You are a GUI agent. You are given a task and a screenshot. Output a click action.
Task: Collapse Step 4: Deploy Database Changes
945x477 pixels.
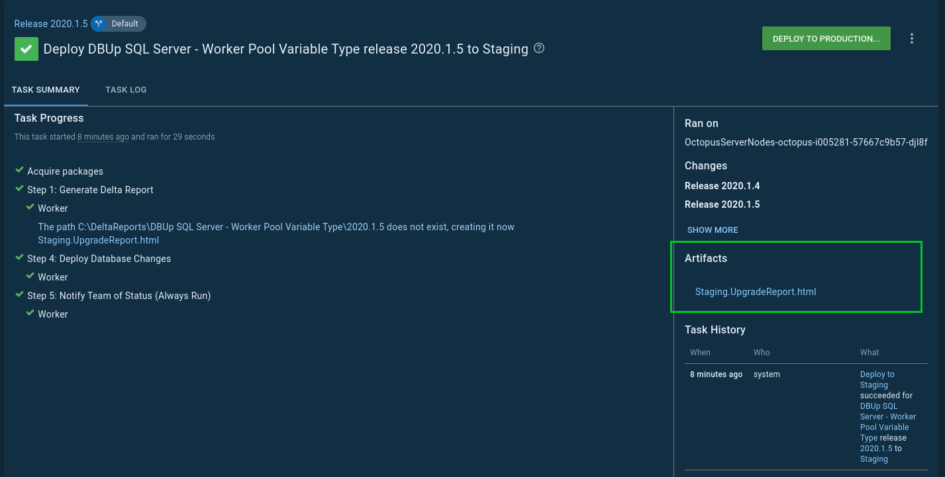coord(99,258)
